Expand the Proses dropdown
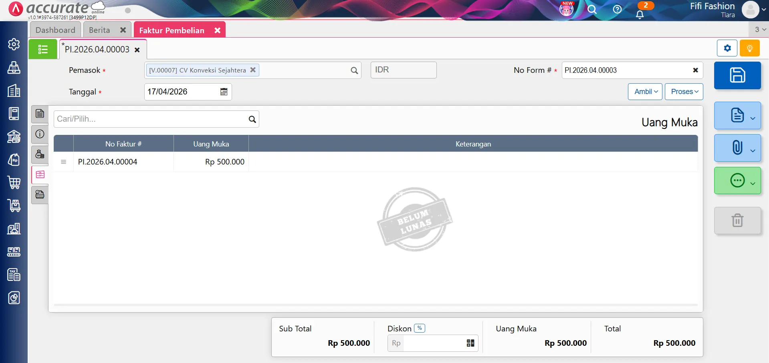 (x=684, y=92)
